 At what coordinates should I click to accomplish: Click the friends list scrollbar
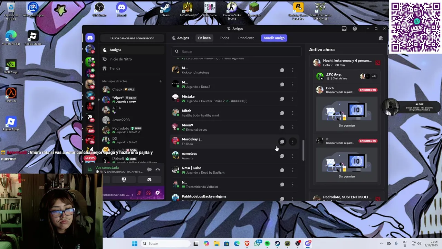(303, 150)
